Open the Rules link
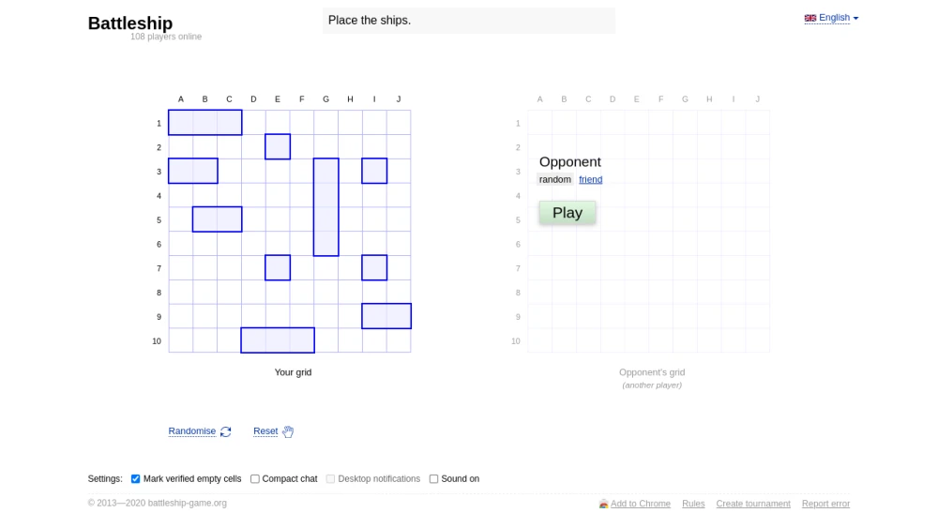 (x=693, y=504)
